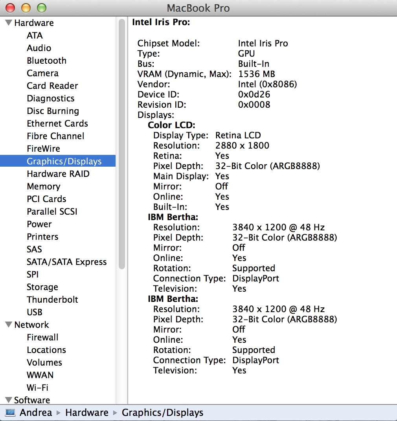
Task: Close the window with red button
Action: pos(11,8)
